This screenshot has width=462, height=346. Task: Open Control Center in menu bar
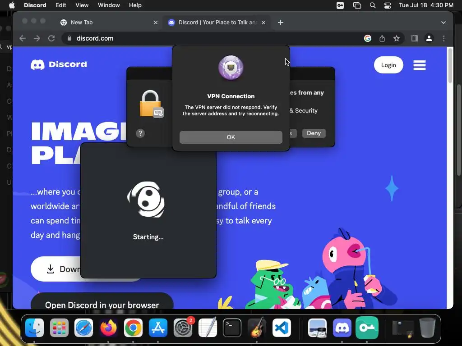click(x=387, y=5)
